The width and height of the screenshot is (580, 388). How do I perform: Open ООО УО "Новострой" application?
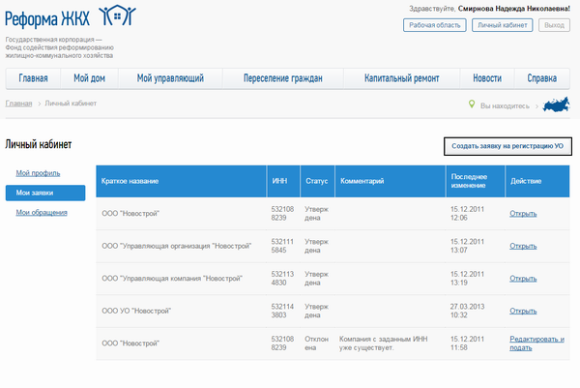[522, 311]
